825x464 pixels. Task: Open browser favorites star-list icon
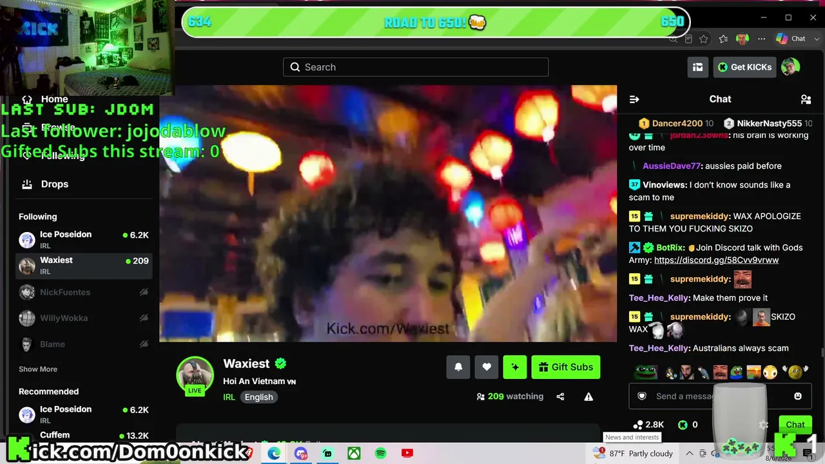[723, 39]
